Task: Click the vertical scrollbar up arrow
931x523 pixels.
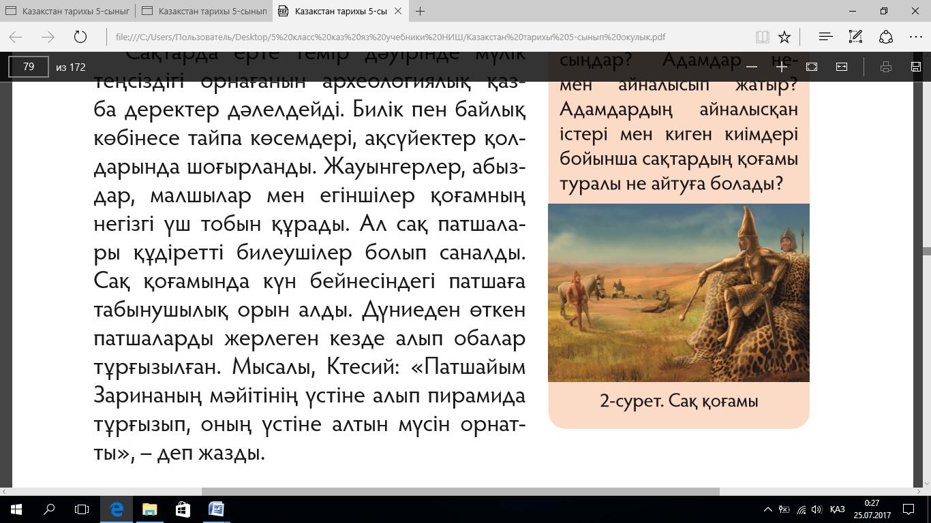Action: [x=926, y=54]
